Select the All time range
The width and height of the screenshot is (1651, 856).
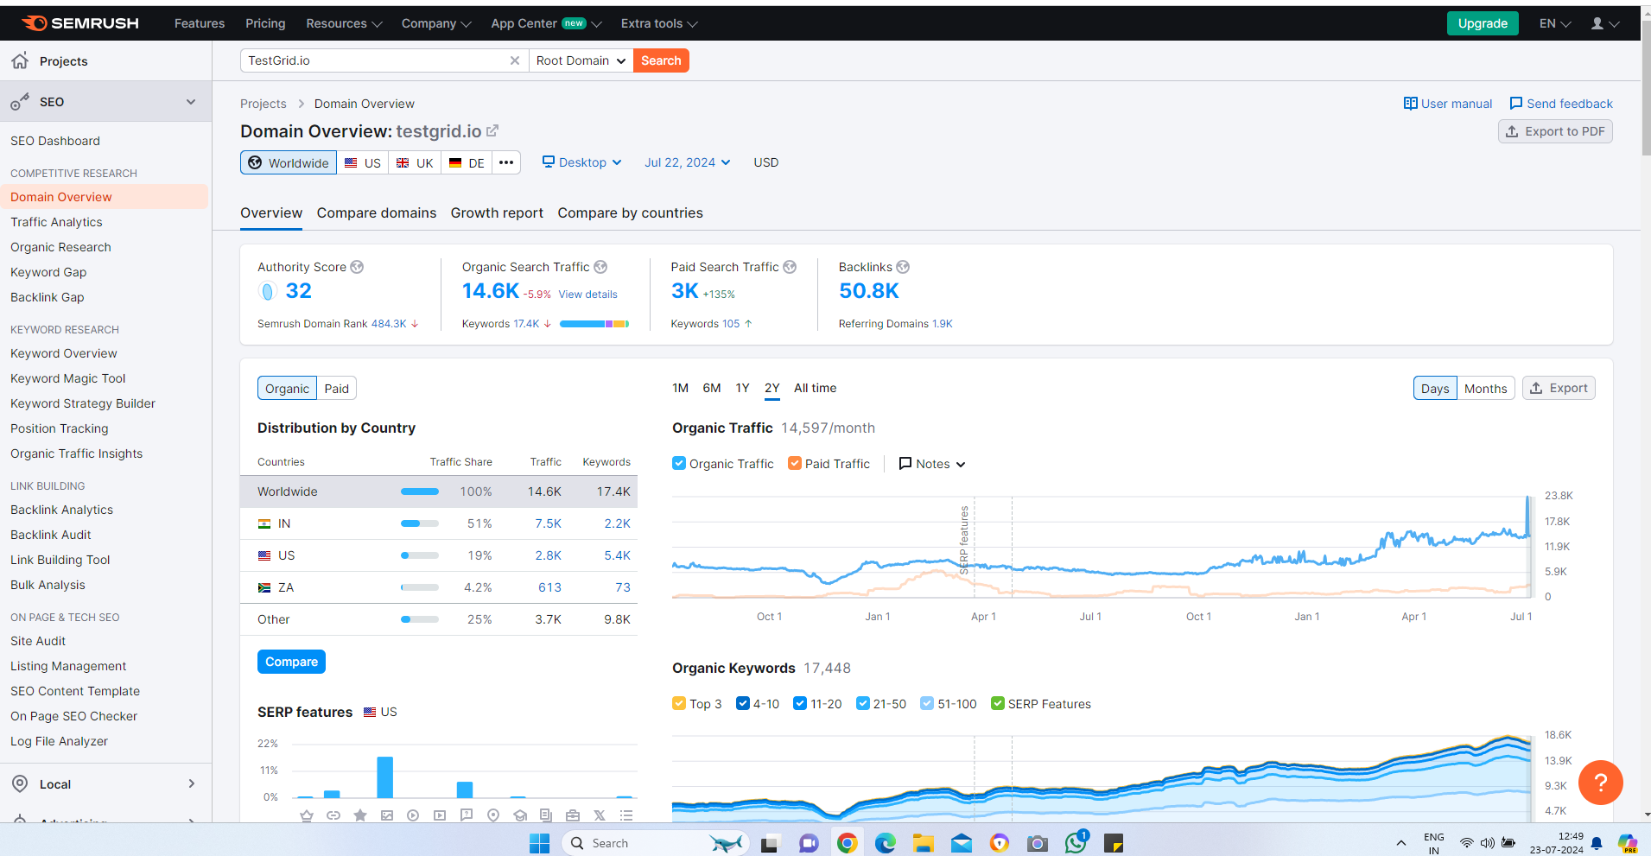815,388
